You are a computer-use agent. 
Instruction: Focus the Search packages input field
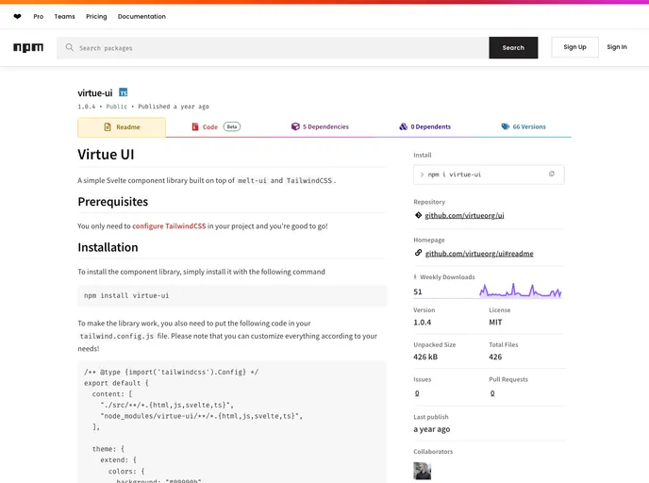click(x=273, y=47)
